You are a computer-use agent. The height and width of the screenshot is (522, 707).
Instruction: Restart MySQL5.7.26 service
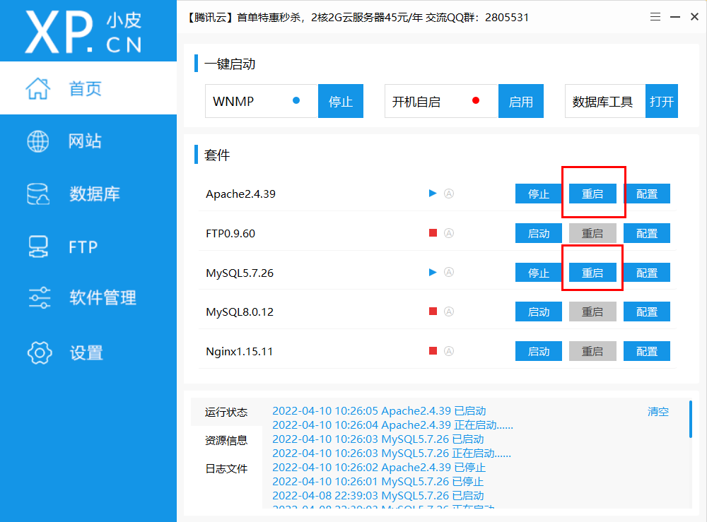tap(592, 273)
